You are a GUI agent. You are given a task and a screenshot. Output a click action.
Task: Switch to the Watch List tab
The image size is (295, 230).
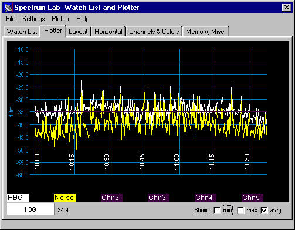(x=22, y=32)
